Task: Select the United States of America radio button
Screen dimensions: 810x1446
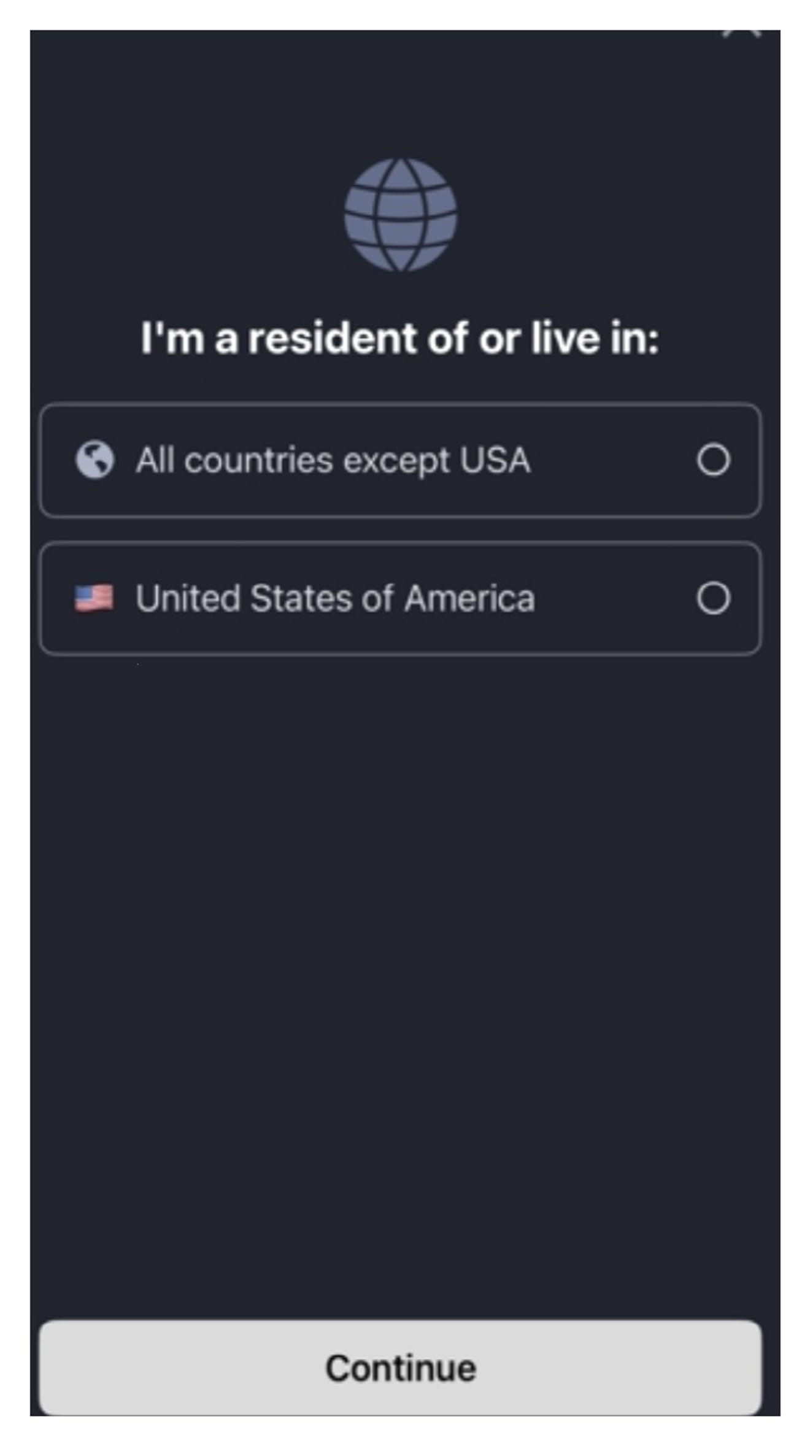Action: (x=713, y=598)
